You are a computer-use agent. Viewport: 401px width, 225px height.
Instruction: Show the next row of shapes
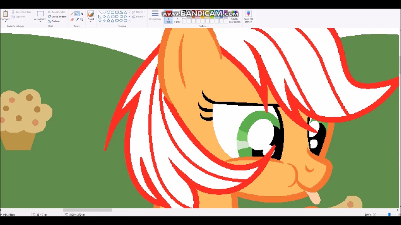pos(129,17)
